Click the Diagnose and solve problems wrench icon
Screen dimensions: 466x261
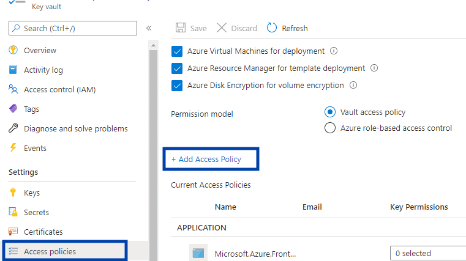coord(13,128)
